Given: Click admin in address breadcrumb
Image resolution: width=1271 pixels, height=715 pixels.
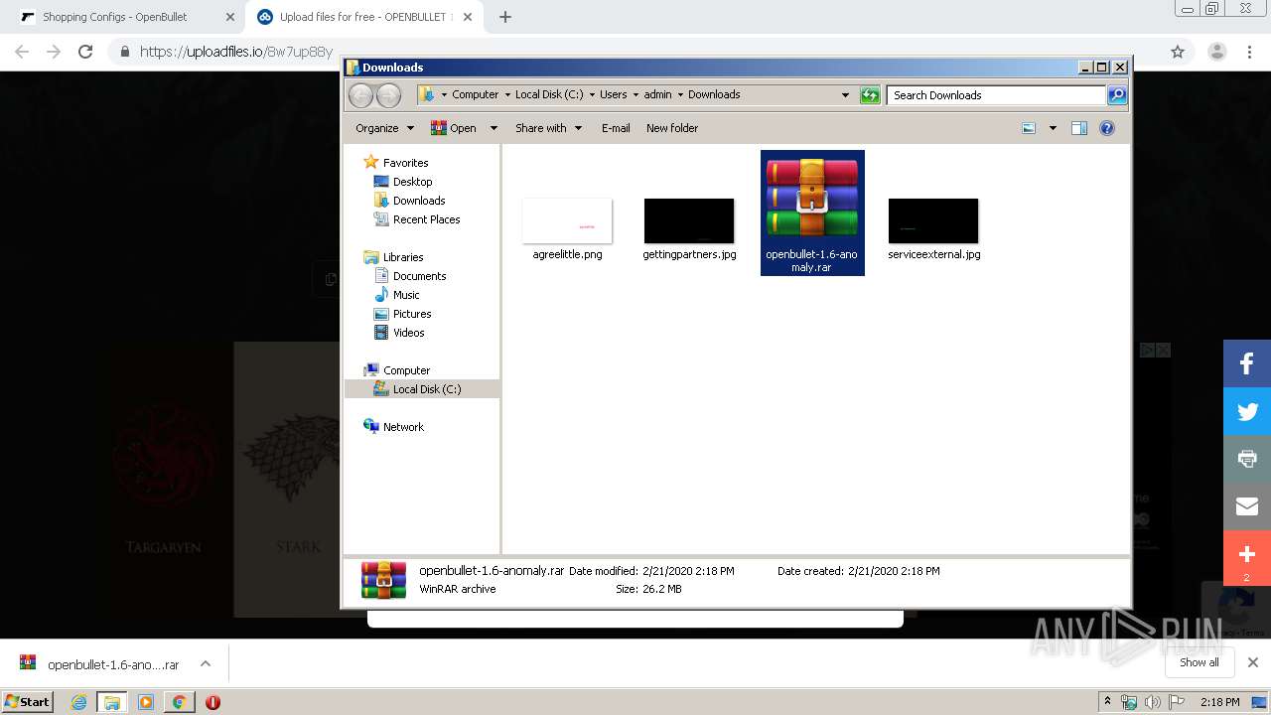Looking at the screenshot, I should coord(657,94).
